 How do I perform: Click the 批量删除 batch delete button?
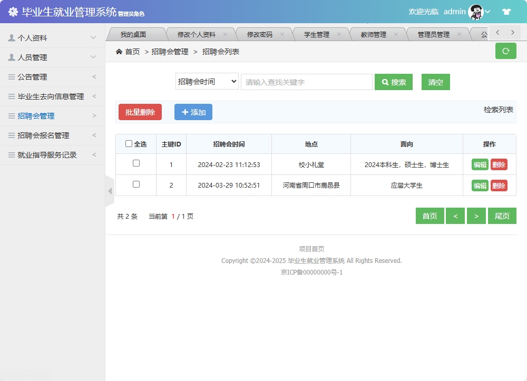coord(140,112)
